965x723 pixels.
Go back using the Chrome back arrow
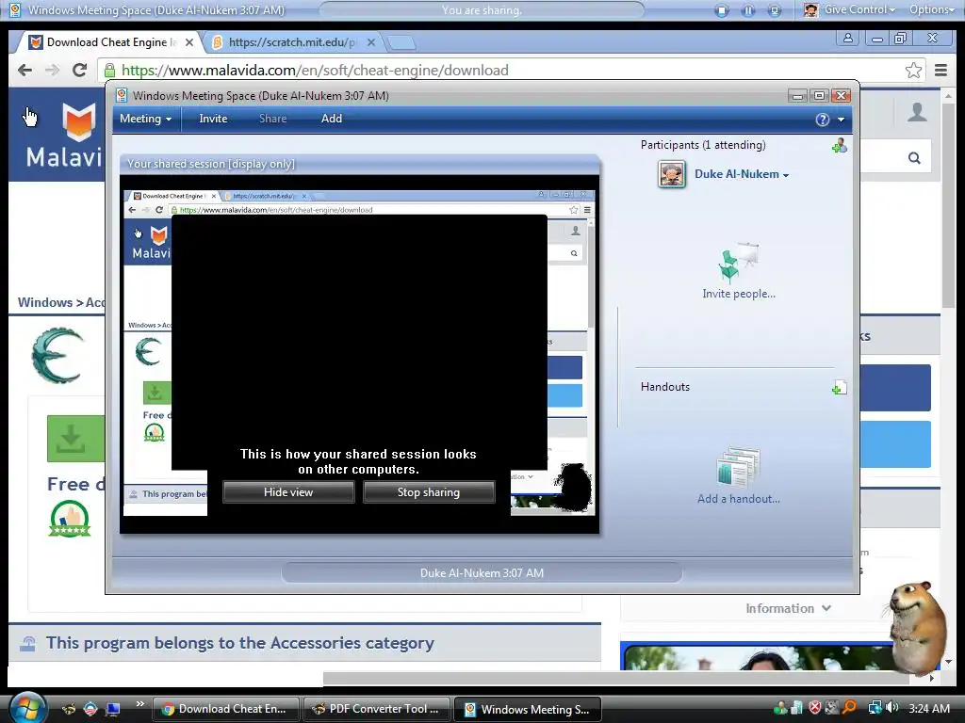click(x=25, y=70)
